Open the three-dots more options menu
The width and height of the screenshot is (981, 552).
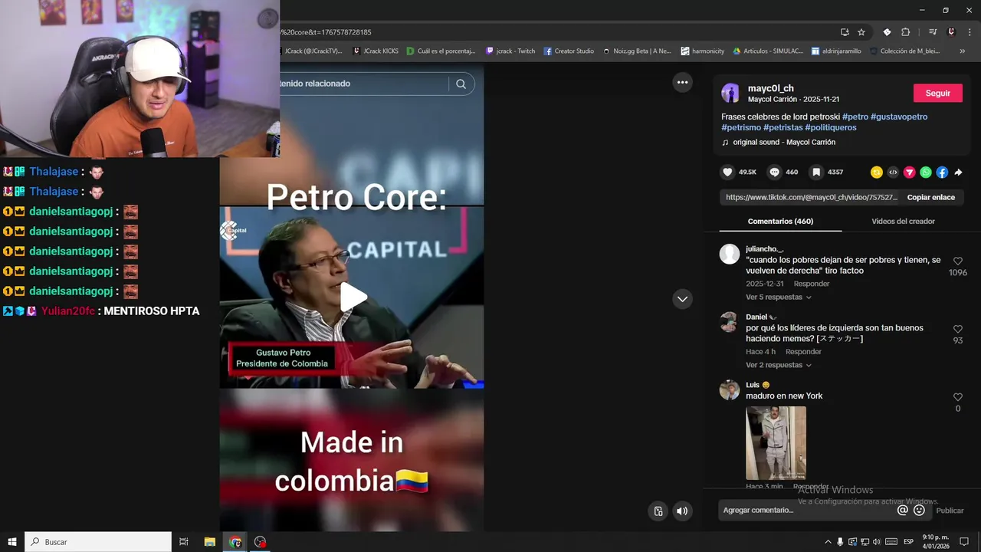682,82
